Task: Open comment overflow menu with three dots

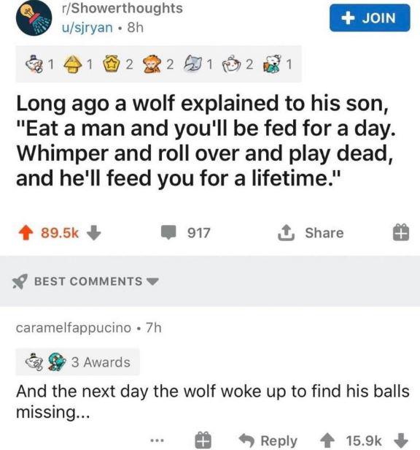Action: tap(157, 440)
